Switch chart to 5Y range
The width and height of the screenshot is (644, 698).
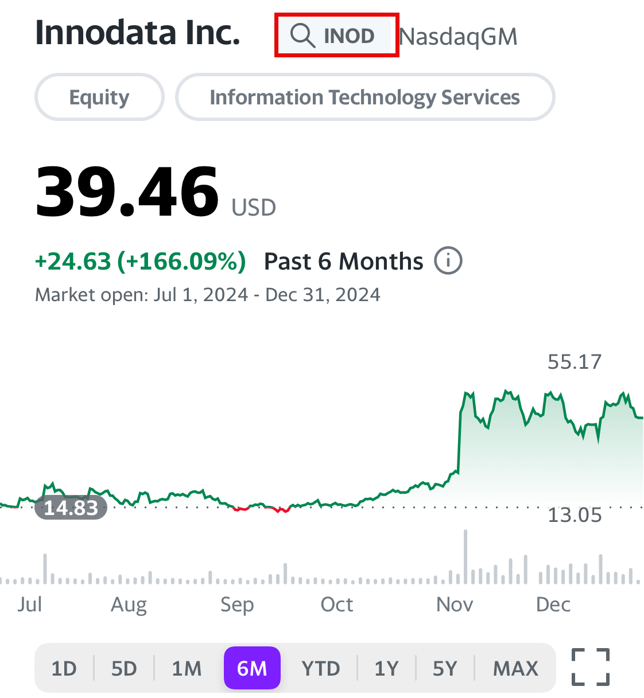pos(445,668)
